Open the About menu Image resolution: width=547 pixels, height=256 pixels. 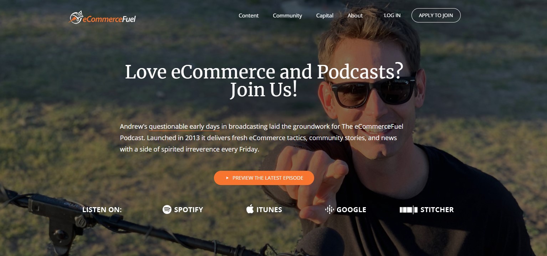pos(355,16)
